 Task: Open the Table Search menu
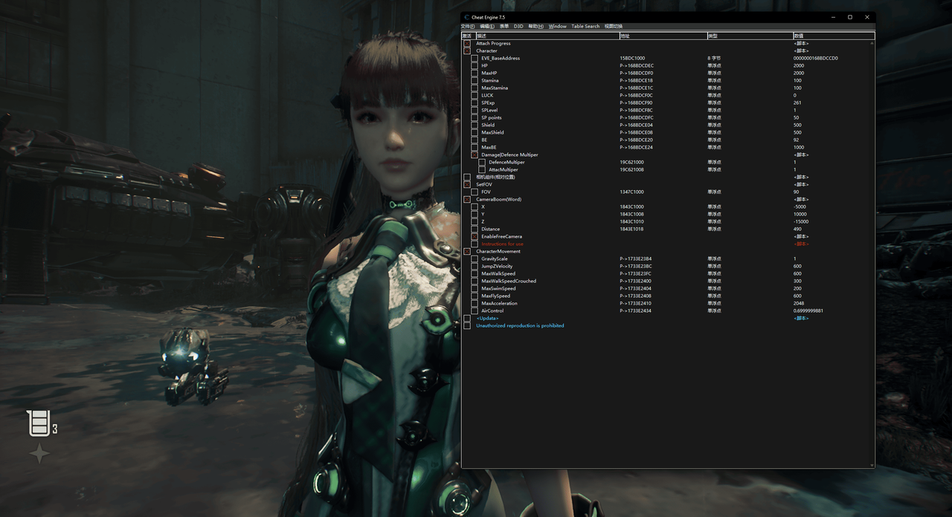click(x=585, y=26)
